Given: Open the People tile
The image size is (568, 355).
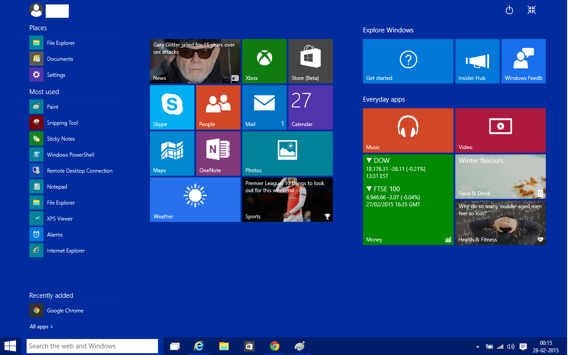Looking at the screenshot, I should pyautogui.click(x=218, y=107).
